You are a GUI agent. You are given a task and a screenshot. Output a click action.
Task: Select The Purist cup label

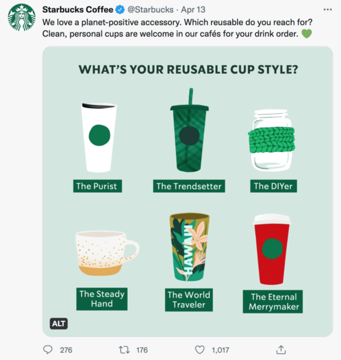click(x=97, y=186)
